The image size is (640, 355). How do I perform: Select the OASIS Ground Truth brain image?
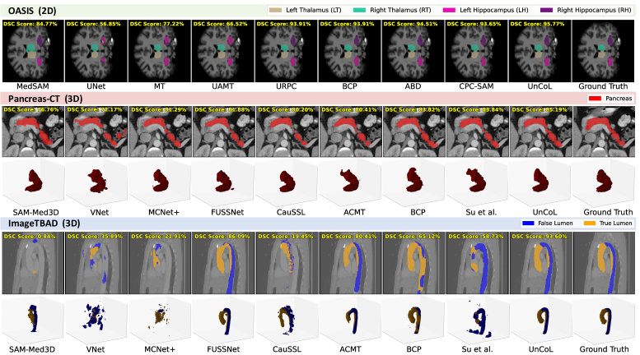603,51
